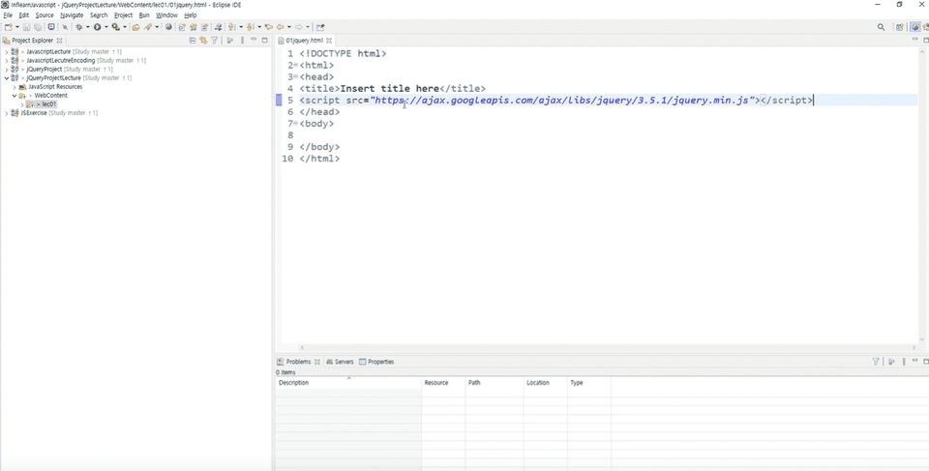Collapse the WebContent folder
This screenshot has width=929, height=471.
(15, 96)
